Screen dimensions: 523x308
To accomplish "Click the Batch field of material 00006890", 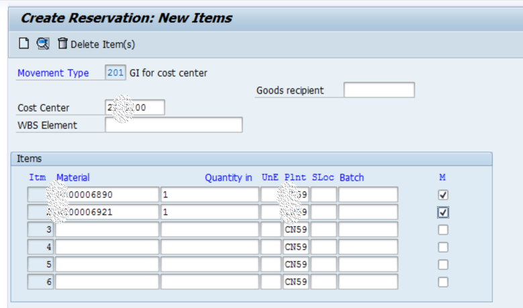I will click(x=368, y=195).
